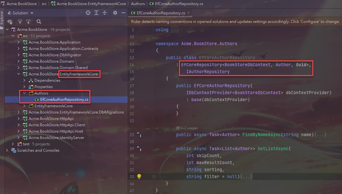This screenshot has height=194, width=342.
Task: Expand the Acme.BookStore.Domain project
Action: click(x=19, y=61)
